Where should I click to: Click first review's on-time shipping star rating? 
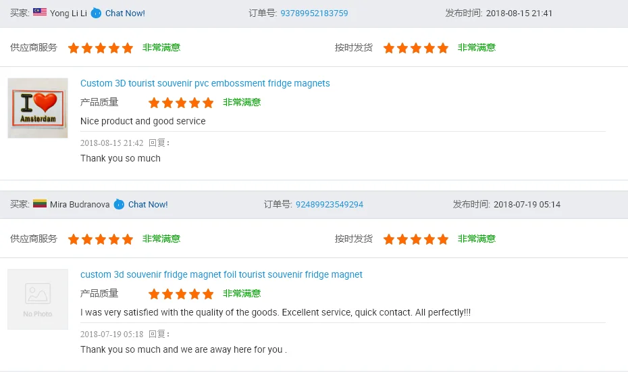tap(415, 48)
